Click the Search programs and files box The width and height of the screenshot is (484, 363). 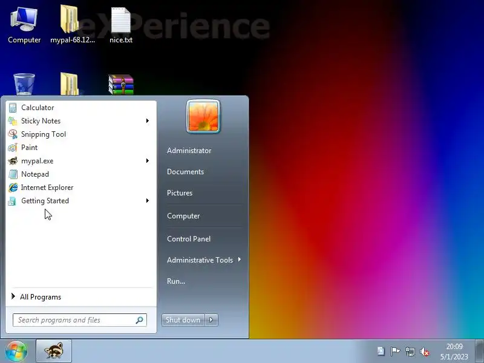(x=80, y=320)
